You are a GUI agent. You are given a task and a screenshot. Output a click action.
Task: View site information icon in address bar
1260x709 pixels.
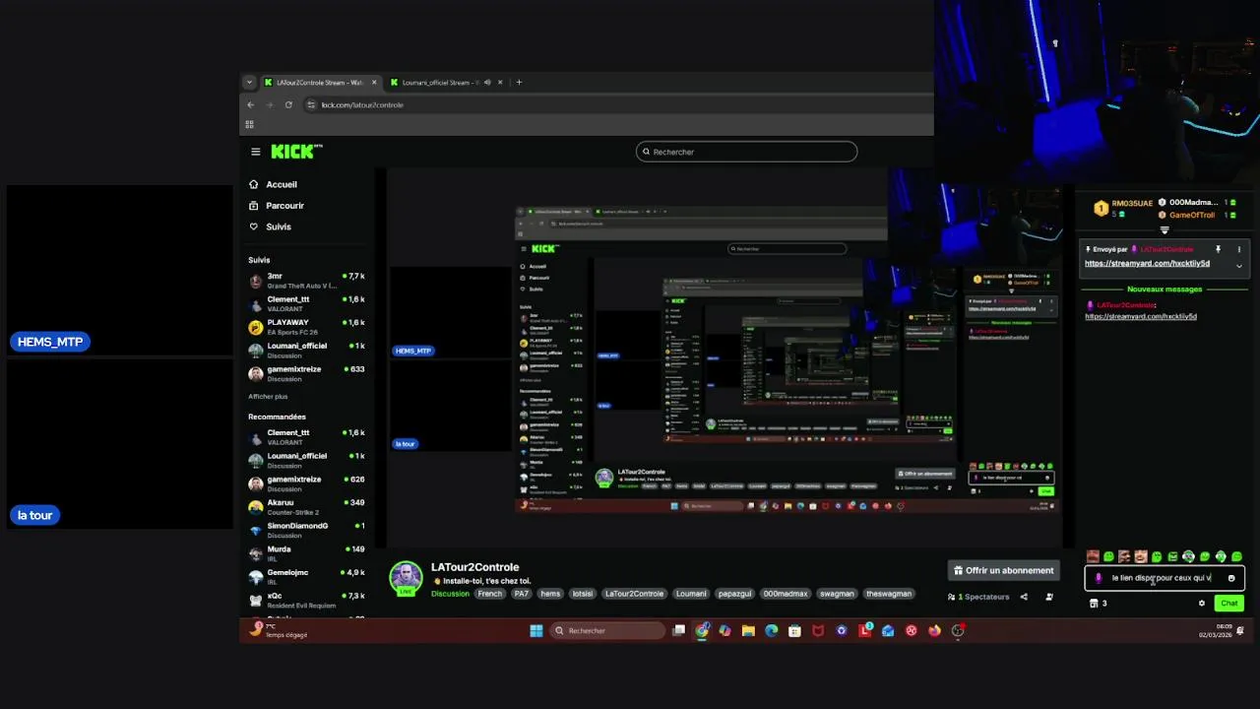click(311, 104)
